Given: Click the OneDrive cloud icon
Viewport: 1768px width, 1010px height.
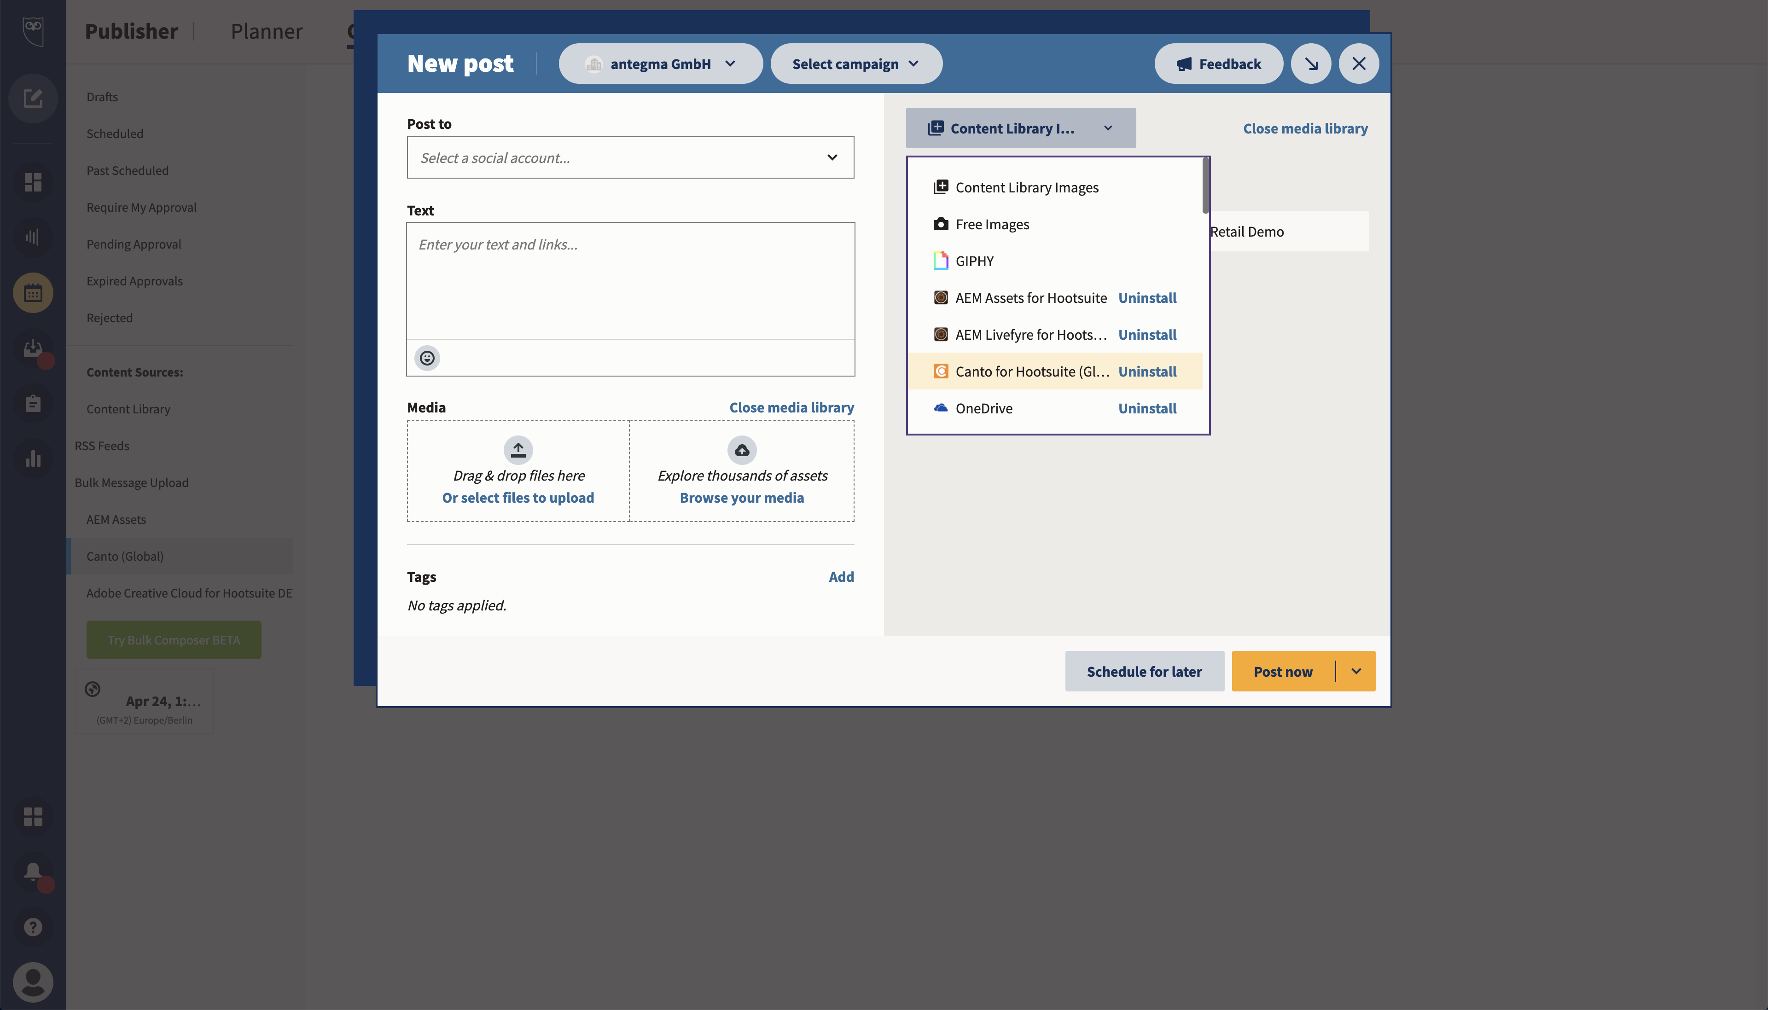Looking at the screenshot, I should click(x=941, y=408).
